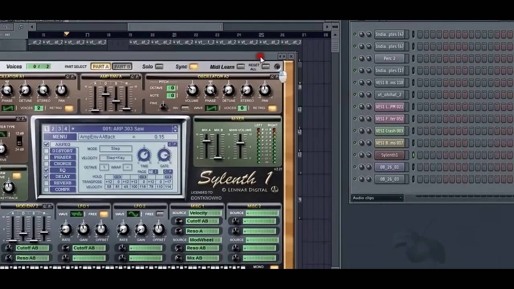This screenshot has width=514, height=289.
Task: Toggle the Sync switch
Action: pyautogui.click(x=194, y=67)
